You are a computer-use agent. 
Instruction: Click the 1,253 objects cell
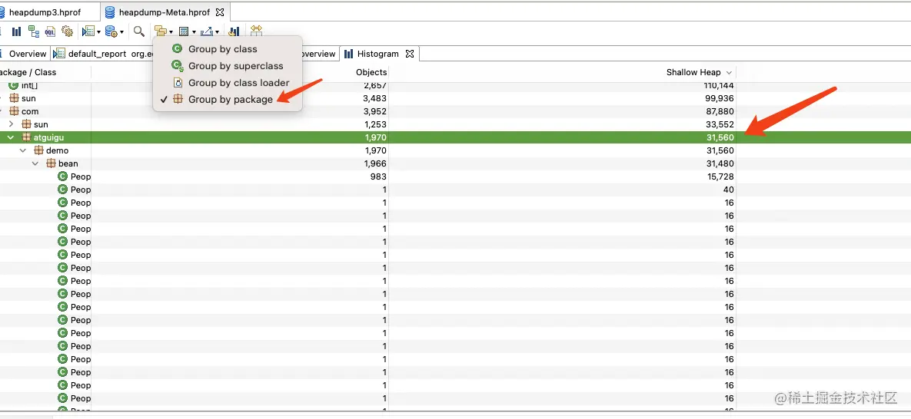[x=375, y=124]
